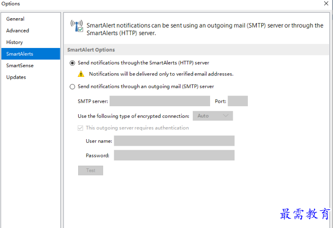Image resolution: width=334 pixels, height=228 pixels.
Task: Click the 'User name:' label
Action: (99, 141)
